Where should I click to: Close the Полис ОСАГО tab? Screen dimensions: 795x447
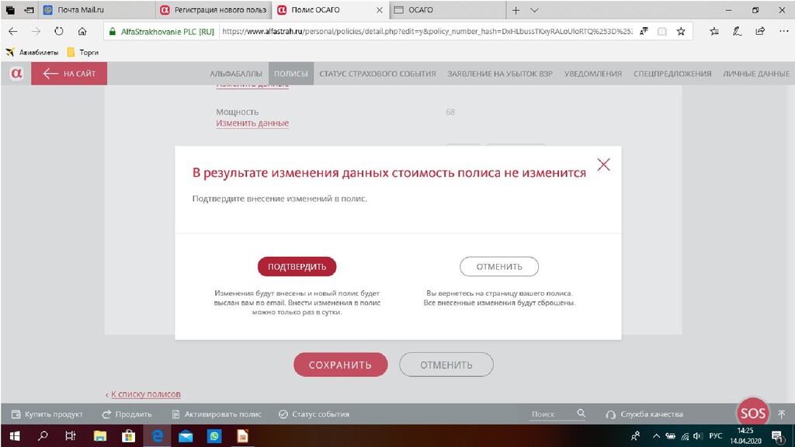pyautogui.click(x=379, y=9)
